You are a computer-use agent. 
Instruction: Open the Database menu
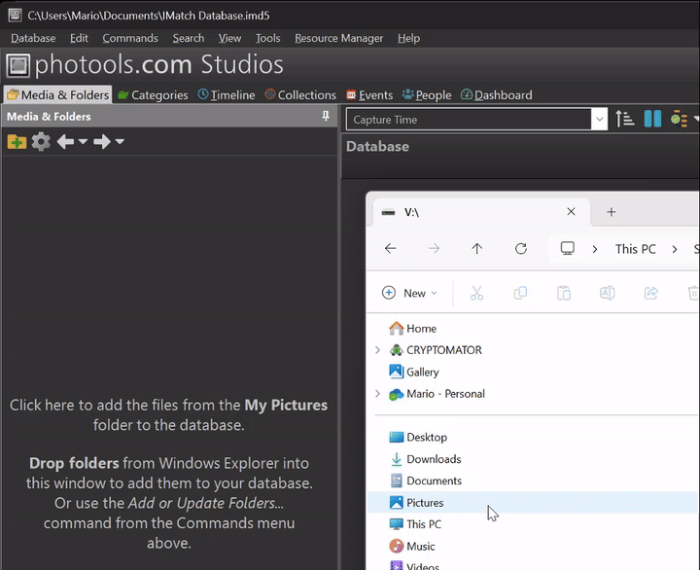[x=33, y=38]
